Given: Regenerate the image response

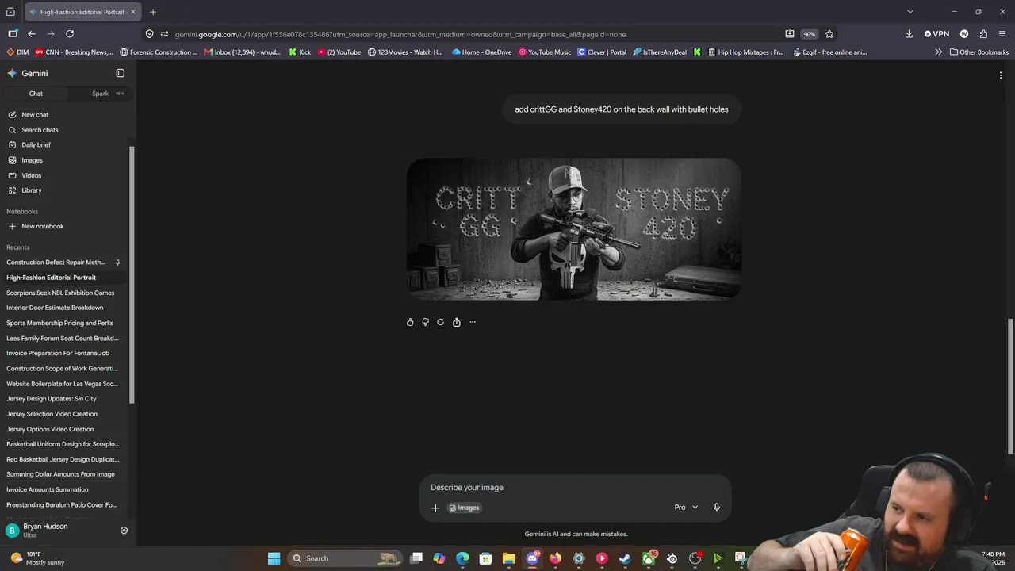Looking at the screenshot, I should pyautogui.click(x=441, y=322).
